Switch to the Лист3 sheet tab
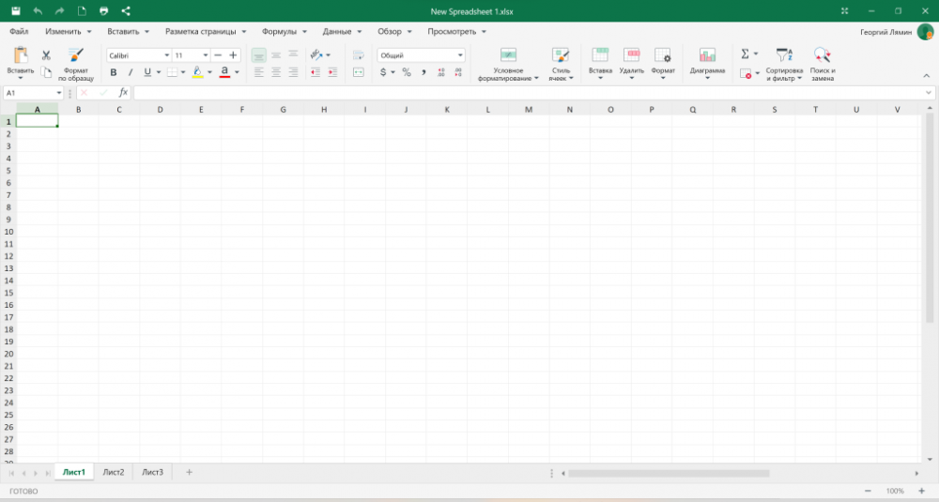 tap(152, 472)
